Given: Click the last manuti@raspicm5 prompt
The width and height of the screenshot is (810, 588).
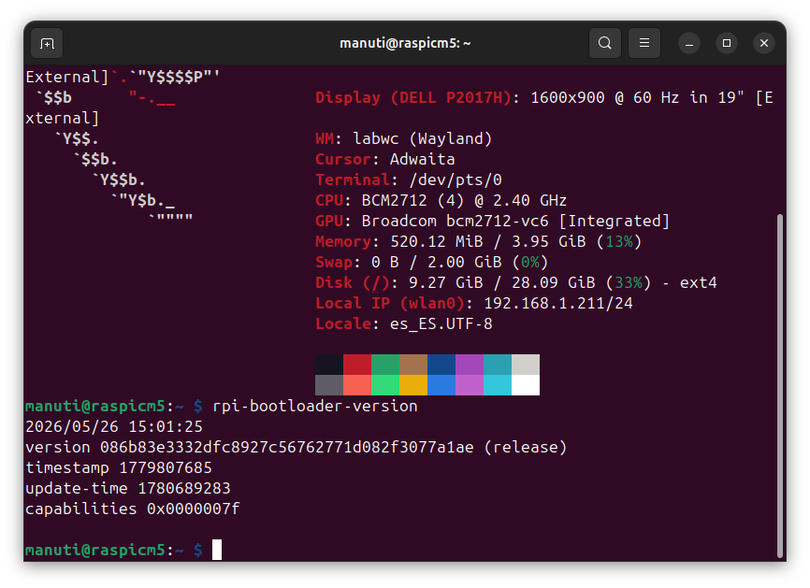Looking at the screenshot, I should click(x=114, y=550).
